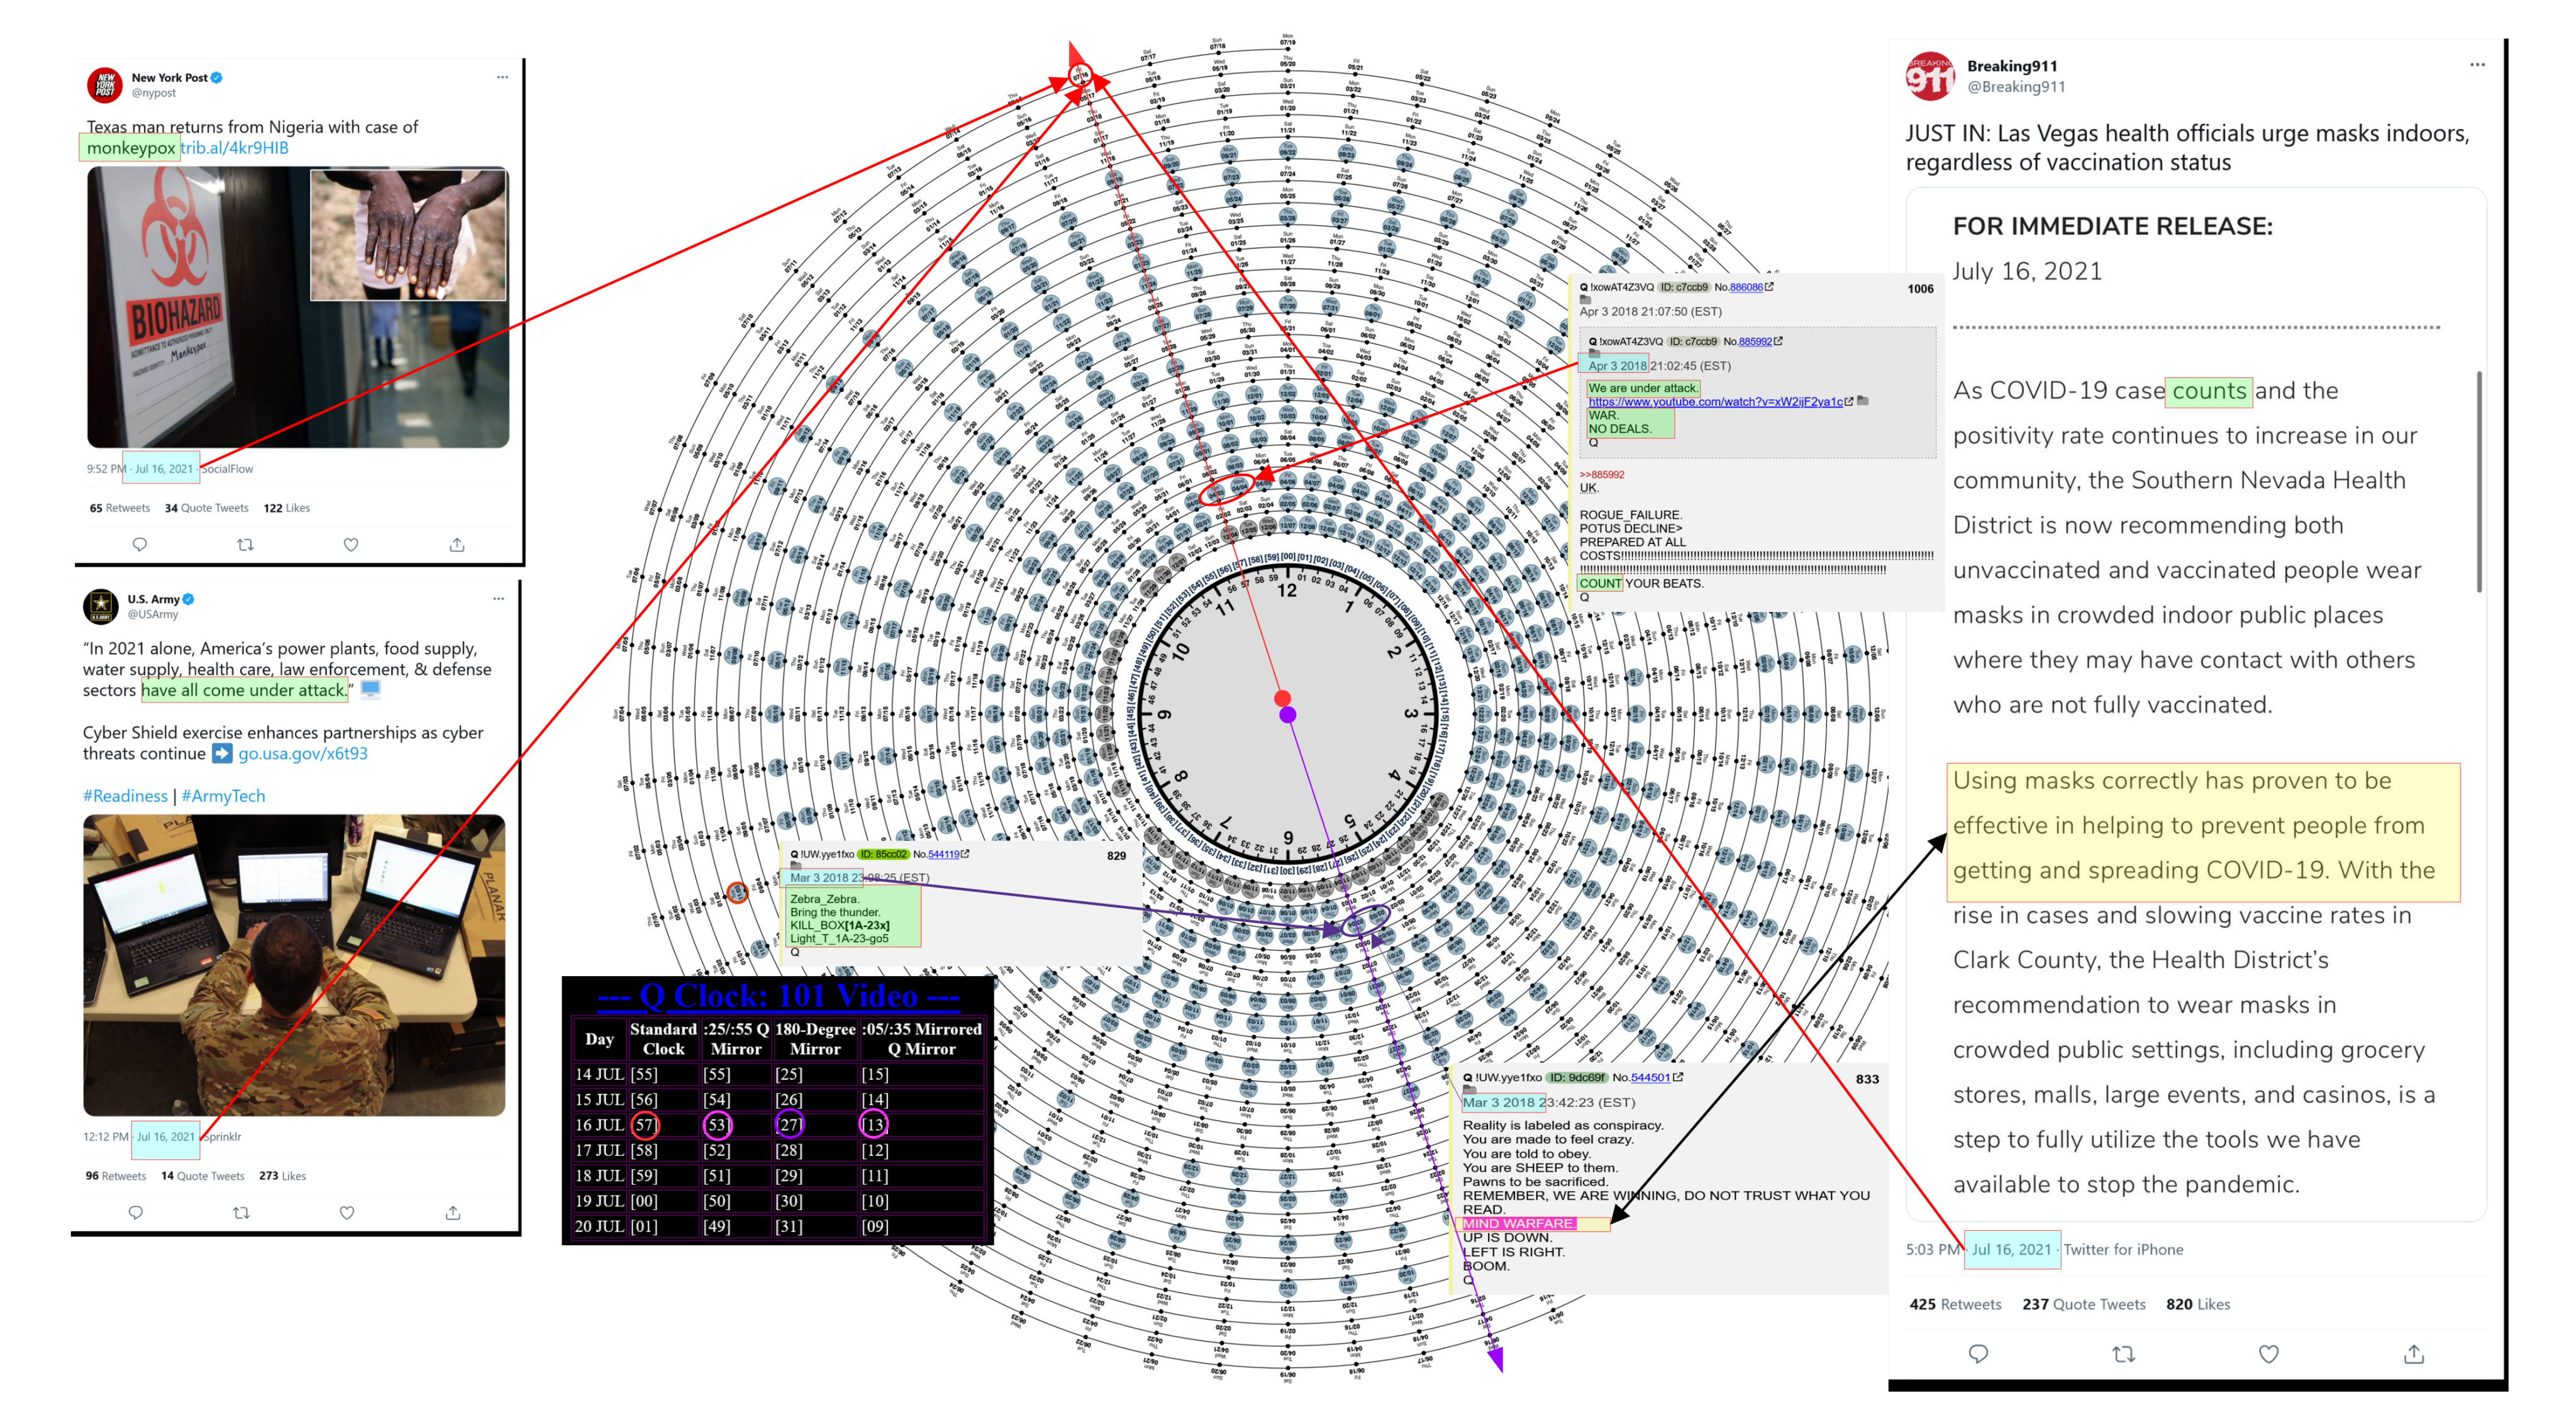Open the more options menu on the Breaking911 tweet
The image size is (2576, 1417).
pos(2477,65)
